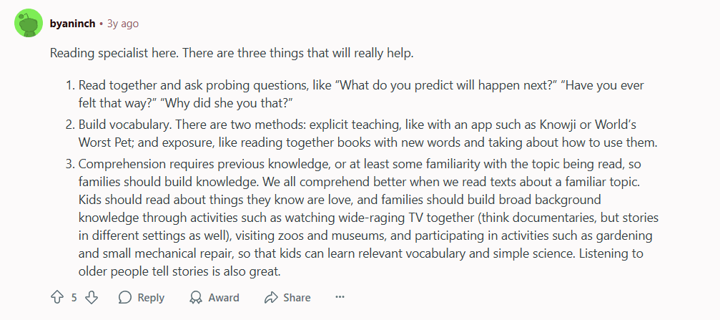Downvote the byaninch comment

[92, 297]
